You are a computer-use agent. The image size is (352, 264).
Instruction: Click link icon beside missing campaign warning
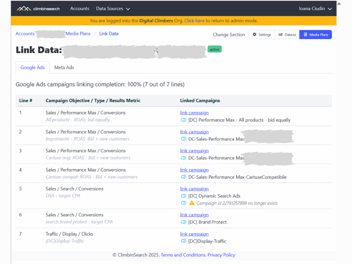[x=183, y=203]
